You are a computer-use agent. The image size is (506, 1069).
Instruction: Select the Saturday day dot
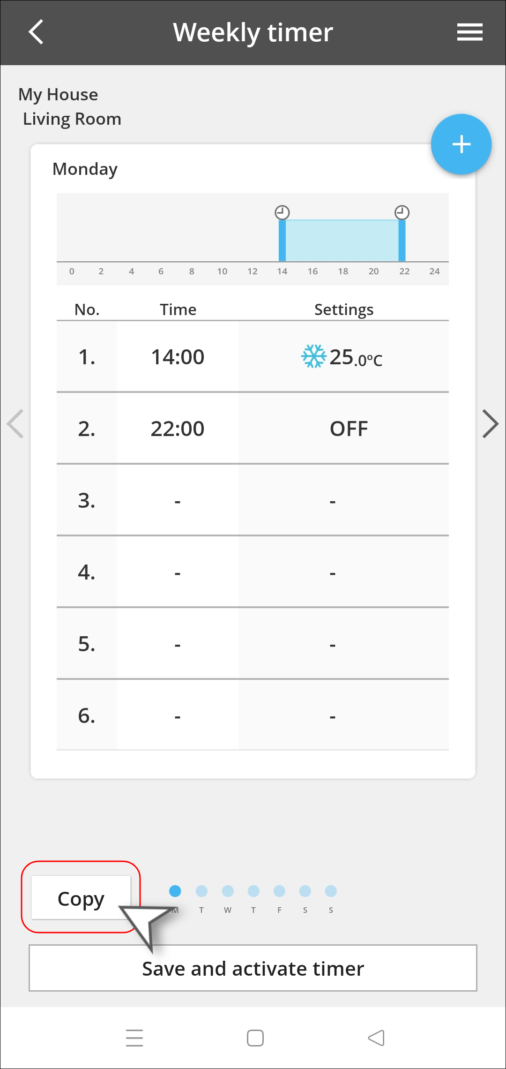click(x=305, y=891)
